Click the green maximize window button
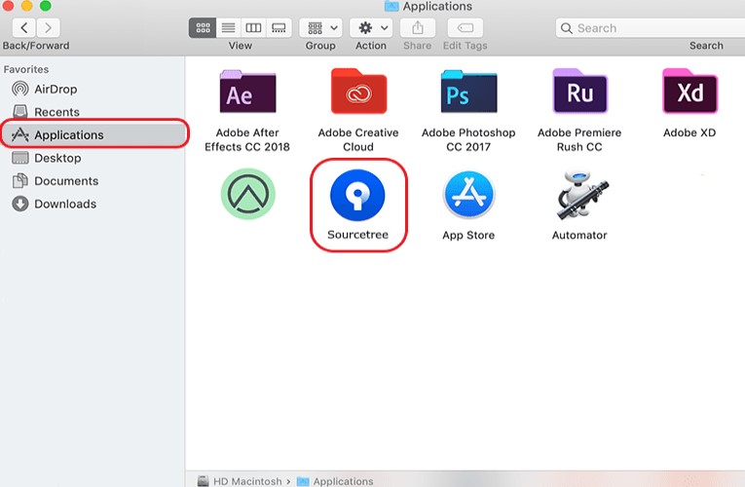Image resolution: width=745 pixels, height=487 pixels. click(x=45, y=5)
